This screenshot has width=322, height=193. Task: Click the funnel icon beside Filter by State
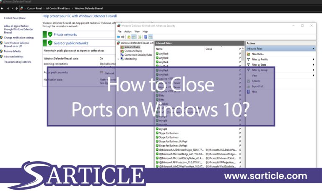(248, 64)
